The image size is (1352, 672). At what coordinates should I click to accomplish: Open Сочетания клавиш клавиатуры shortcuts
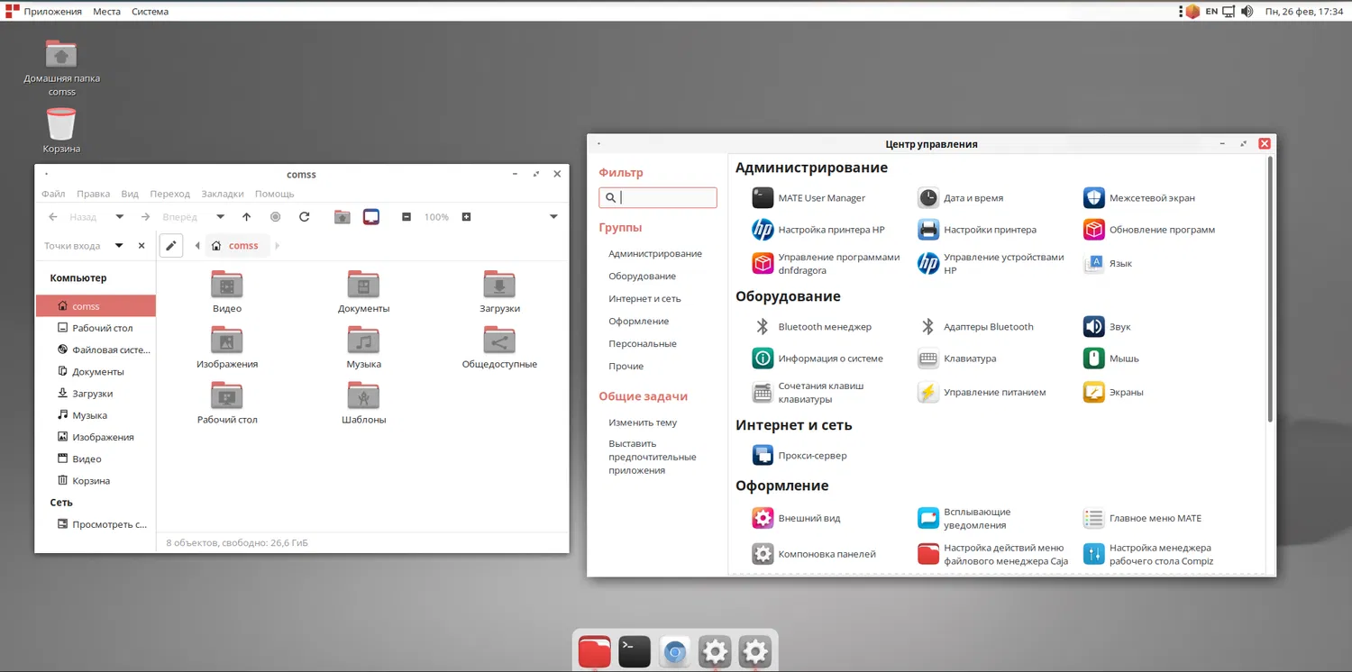point(808,392)
